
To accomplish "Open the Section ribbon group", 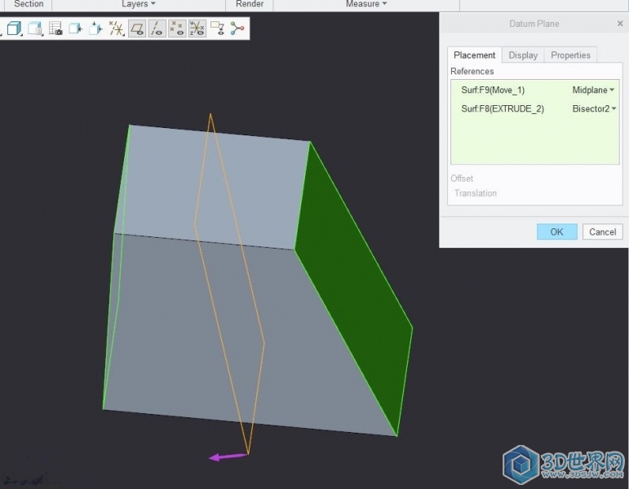I will click(x=29, y=4).
